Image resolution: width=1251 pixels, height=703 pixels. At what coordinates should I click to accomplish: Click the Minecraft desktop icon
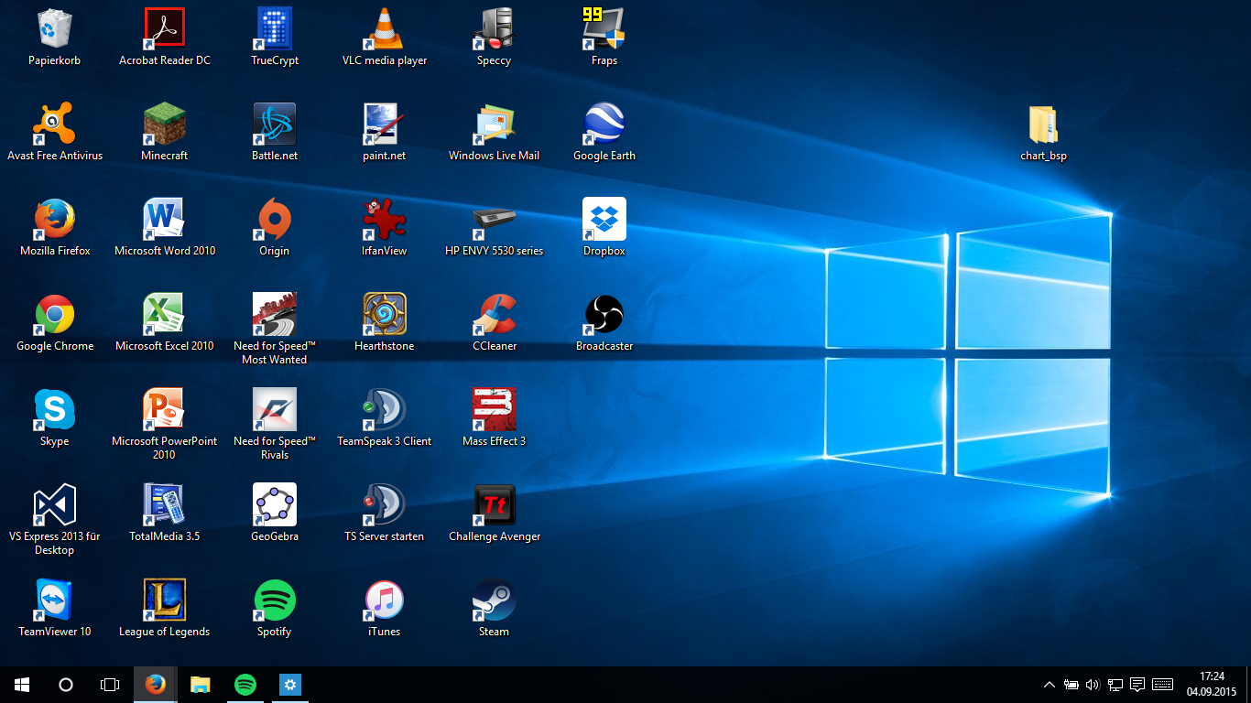tap(165, 125)
